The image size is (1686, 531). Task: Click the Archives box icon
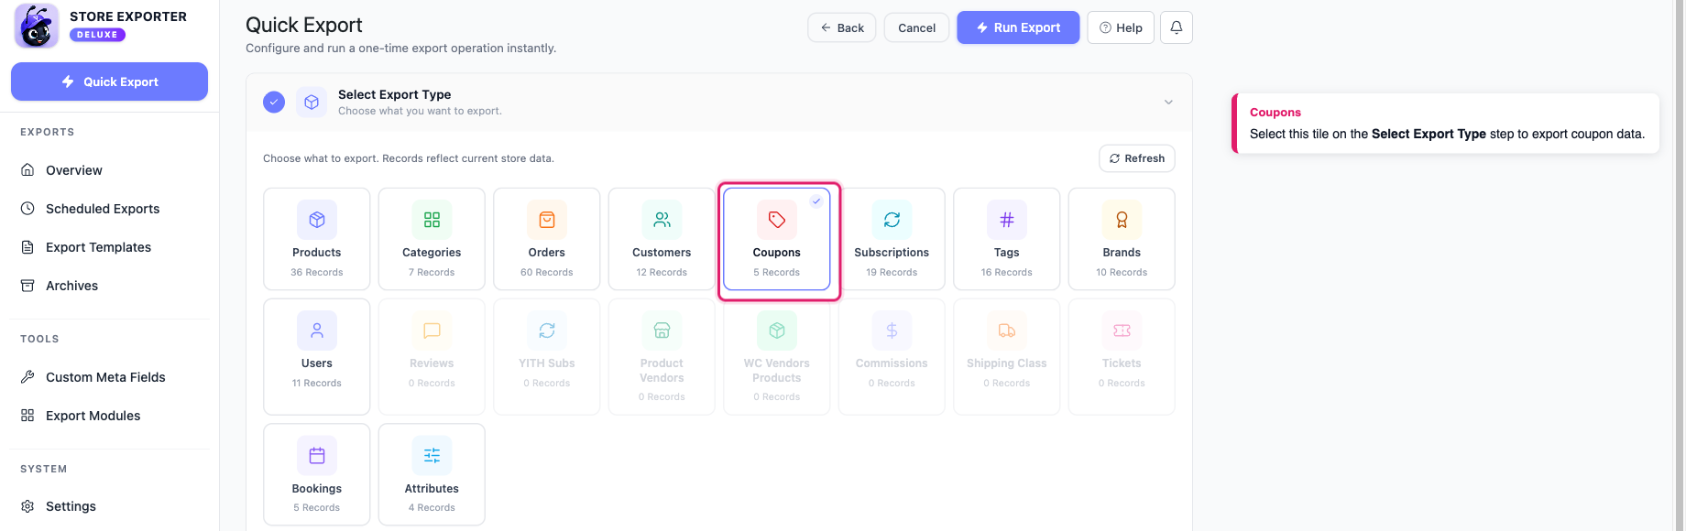(27, 286)
